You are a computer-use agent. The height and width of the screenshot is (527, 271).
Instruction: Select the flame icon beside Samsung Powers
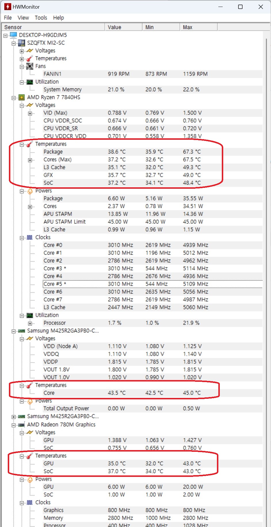coord(30,401)
